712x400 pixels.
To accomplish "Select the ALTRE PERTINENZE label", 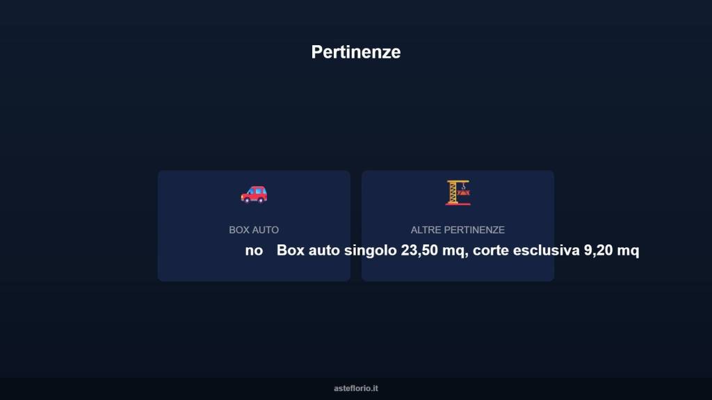I will (x=458, y=230).
